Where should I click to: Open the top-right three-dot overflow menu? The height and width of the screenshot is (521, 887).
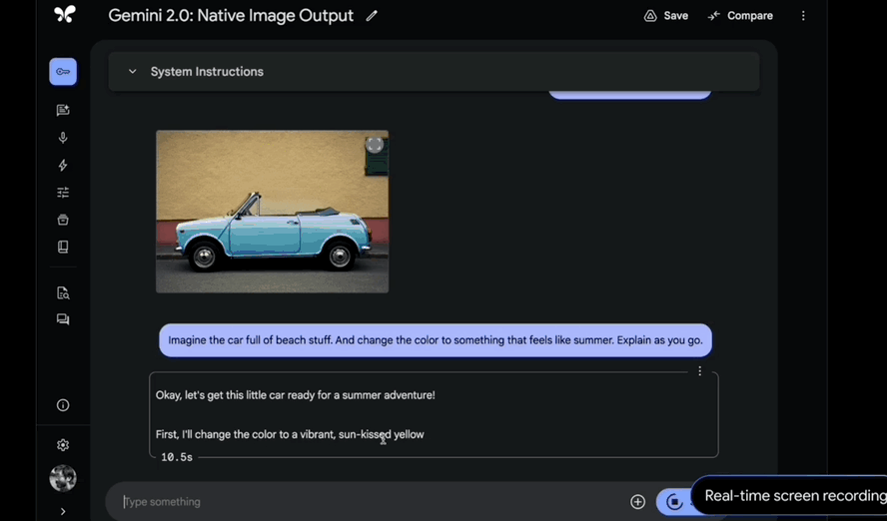(x=803, y=16)
